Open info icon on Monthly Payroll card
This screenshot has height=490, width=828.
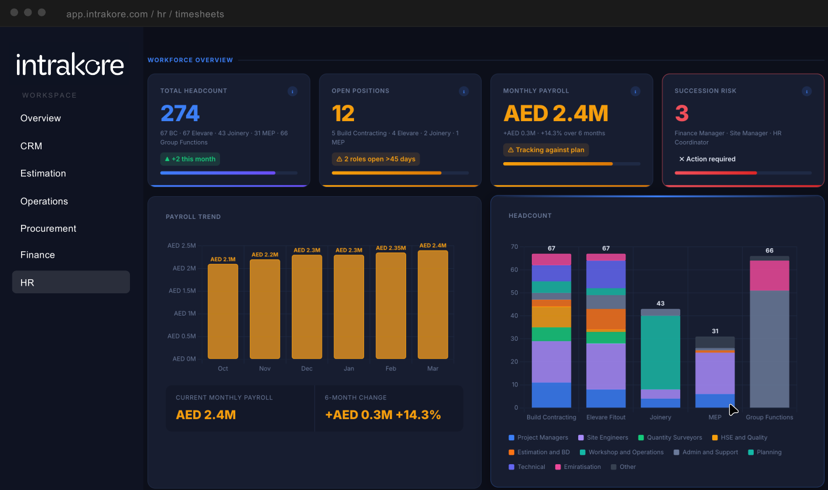pos(635,91)
